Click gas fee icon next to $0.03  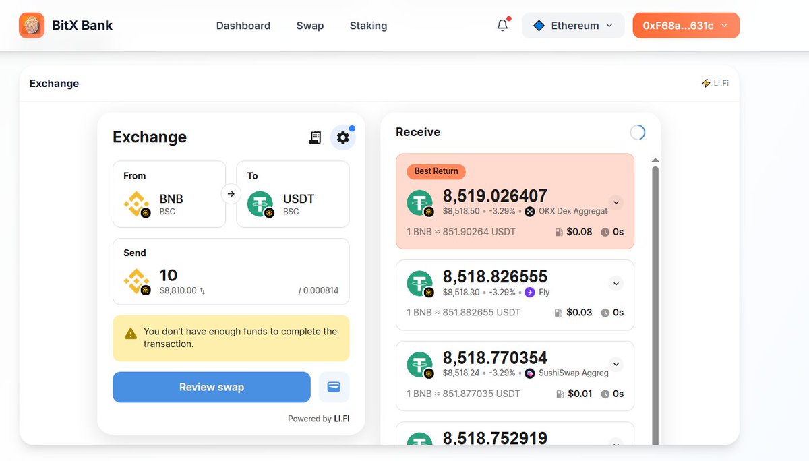click(558, 313)
